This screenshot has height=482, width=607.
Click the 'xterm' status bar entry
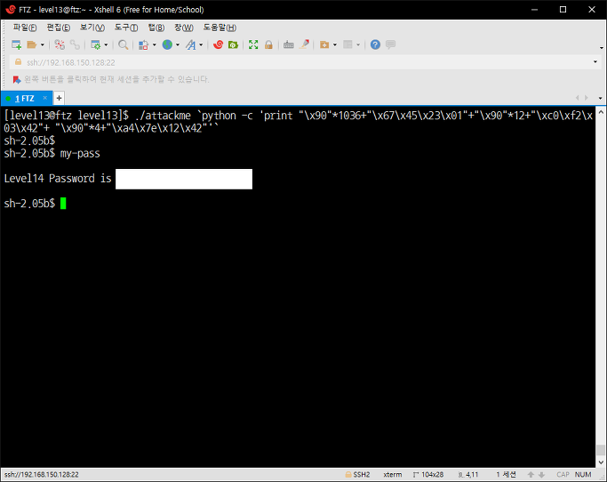[393, 475]
